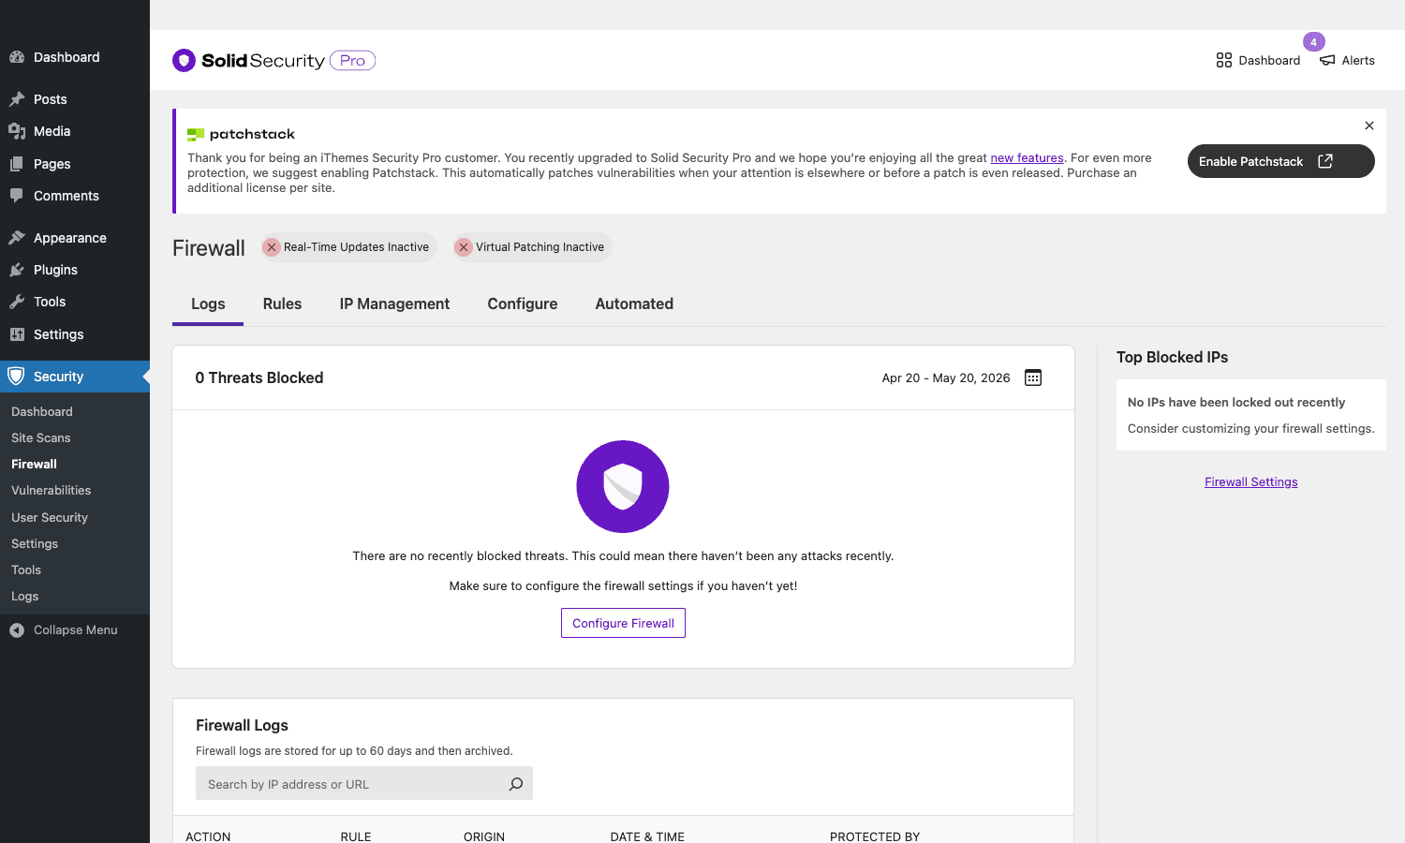1405x843 pixels.
Task: Click the Tools wrench icon
Action: 17,302
